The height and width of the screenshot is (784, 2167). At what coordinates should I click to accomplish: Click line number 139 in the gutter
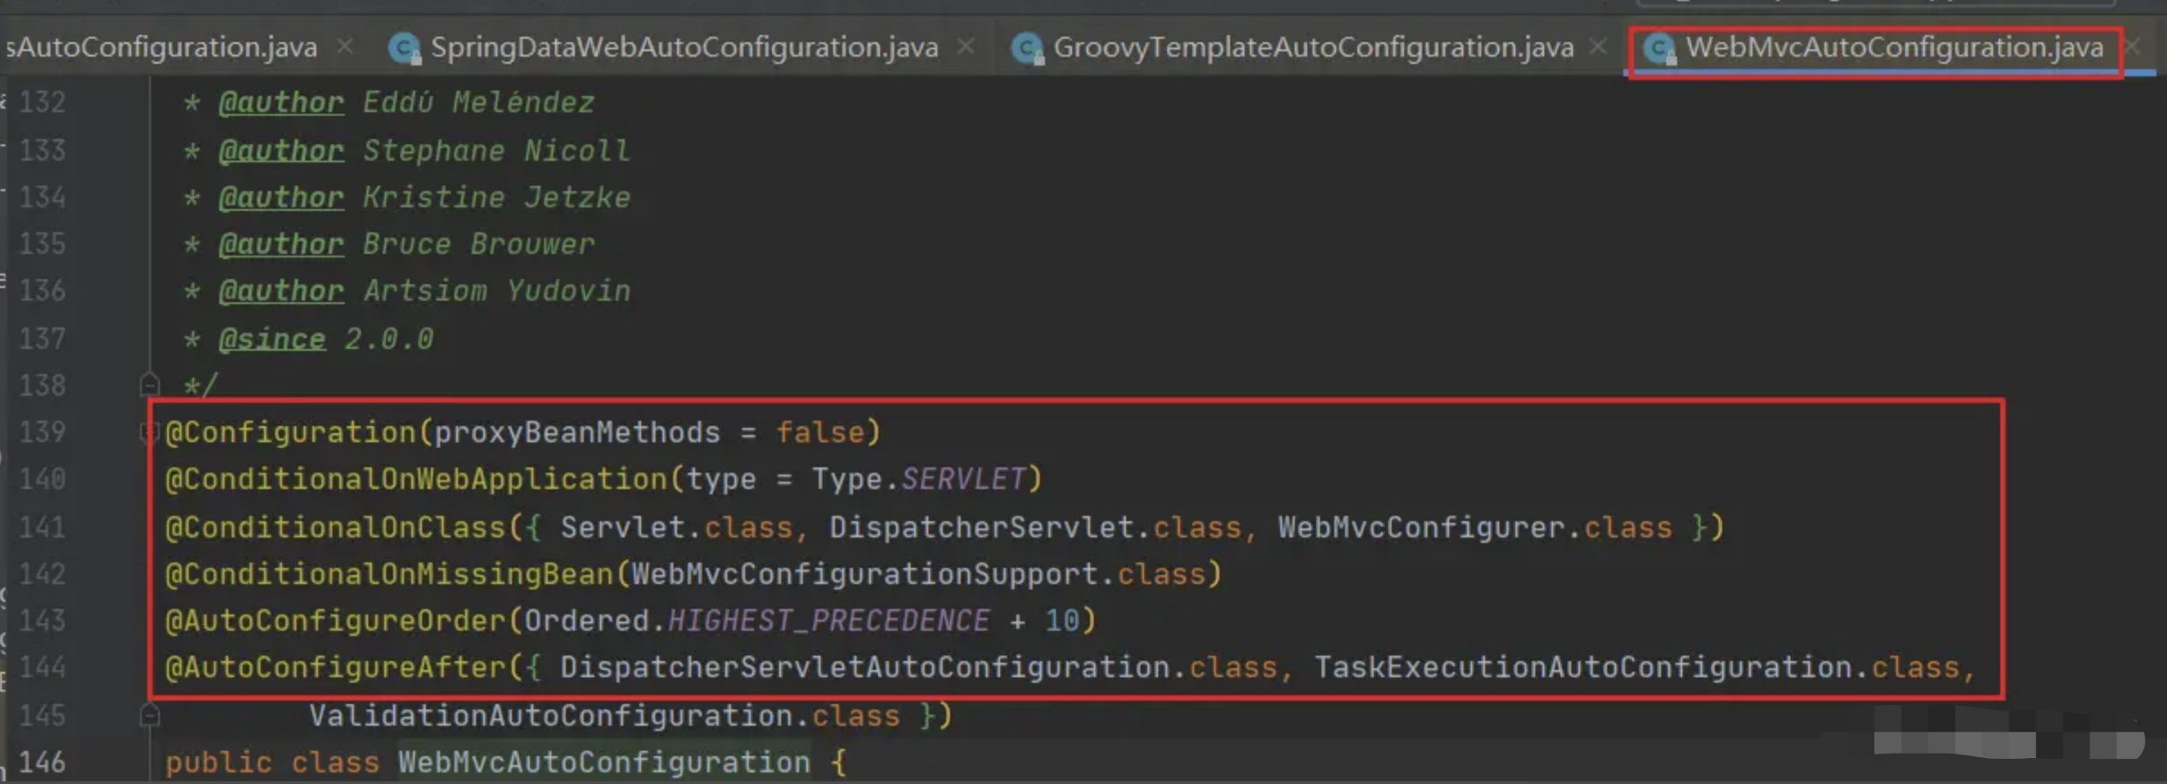(x=42, y=432)
